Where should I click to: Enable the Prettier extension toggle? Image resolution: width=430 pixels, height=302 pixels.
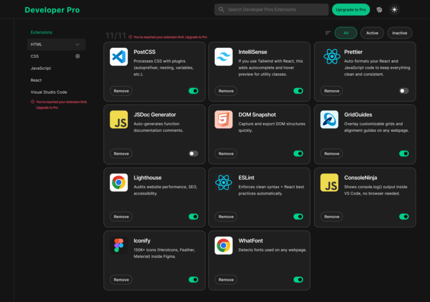pos(404,91)
